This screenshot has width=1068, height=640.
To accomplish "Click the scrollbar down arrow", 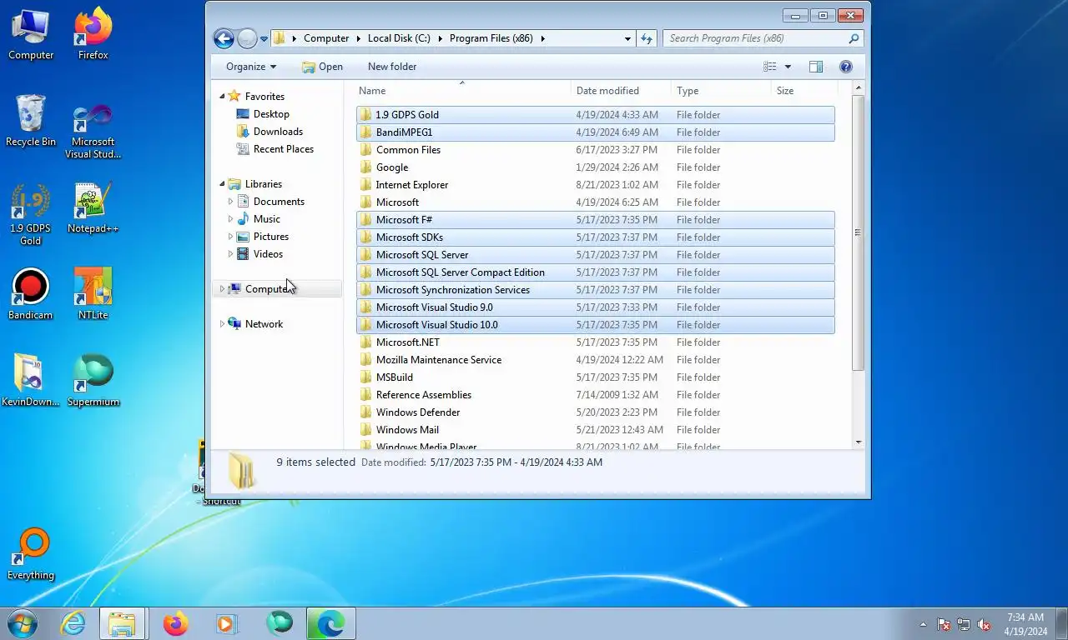I will (x=858, y=442).
